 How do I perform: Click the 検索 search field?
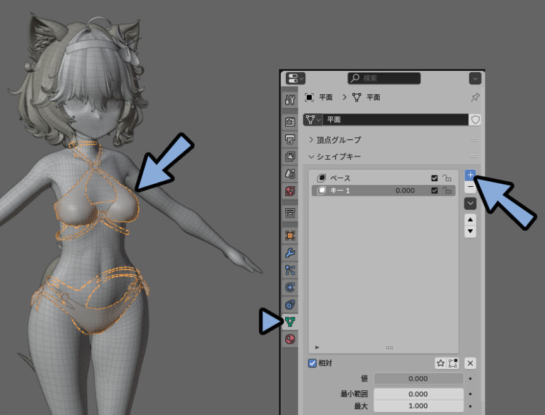pos(384,78)
